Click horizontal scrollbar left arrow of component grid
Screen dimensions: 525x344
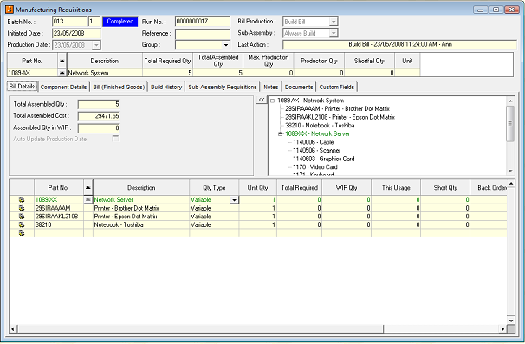[x=13, y=329]
